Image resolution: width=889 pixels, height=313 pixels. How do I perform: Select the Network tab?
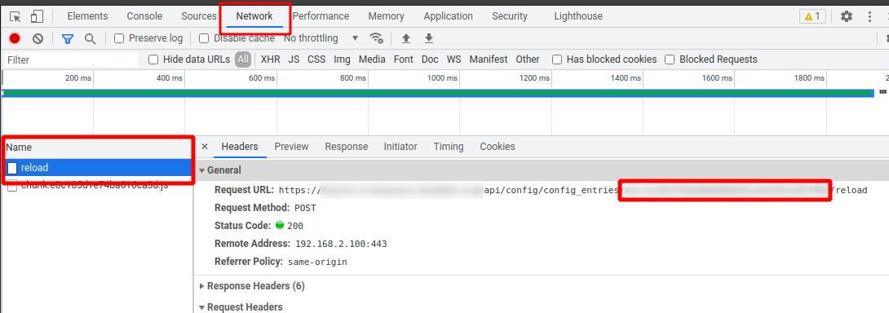coord(254,16)
